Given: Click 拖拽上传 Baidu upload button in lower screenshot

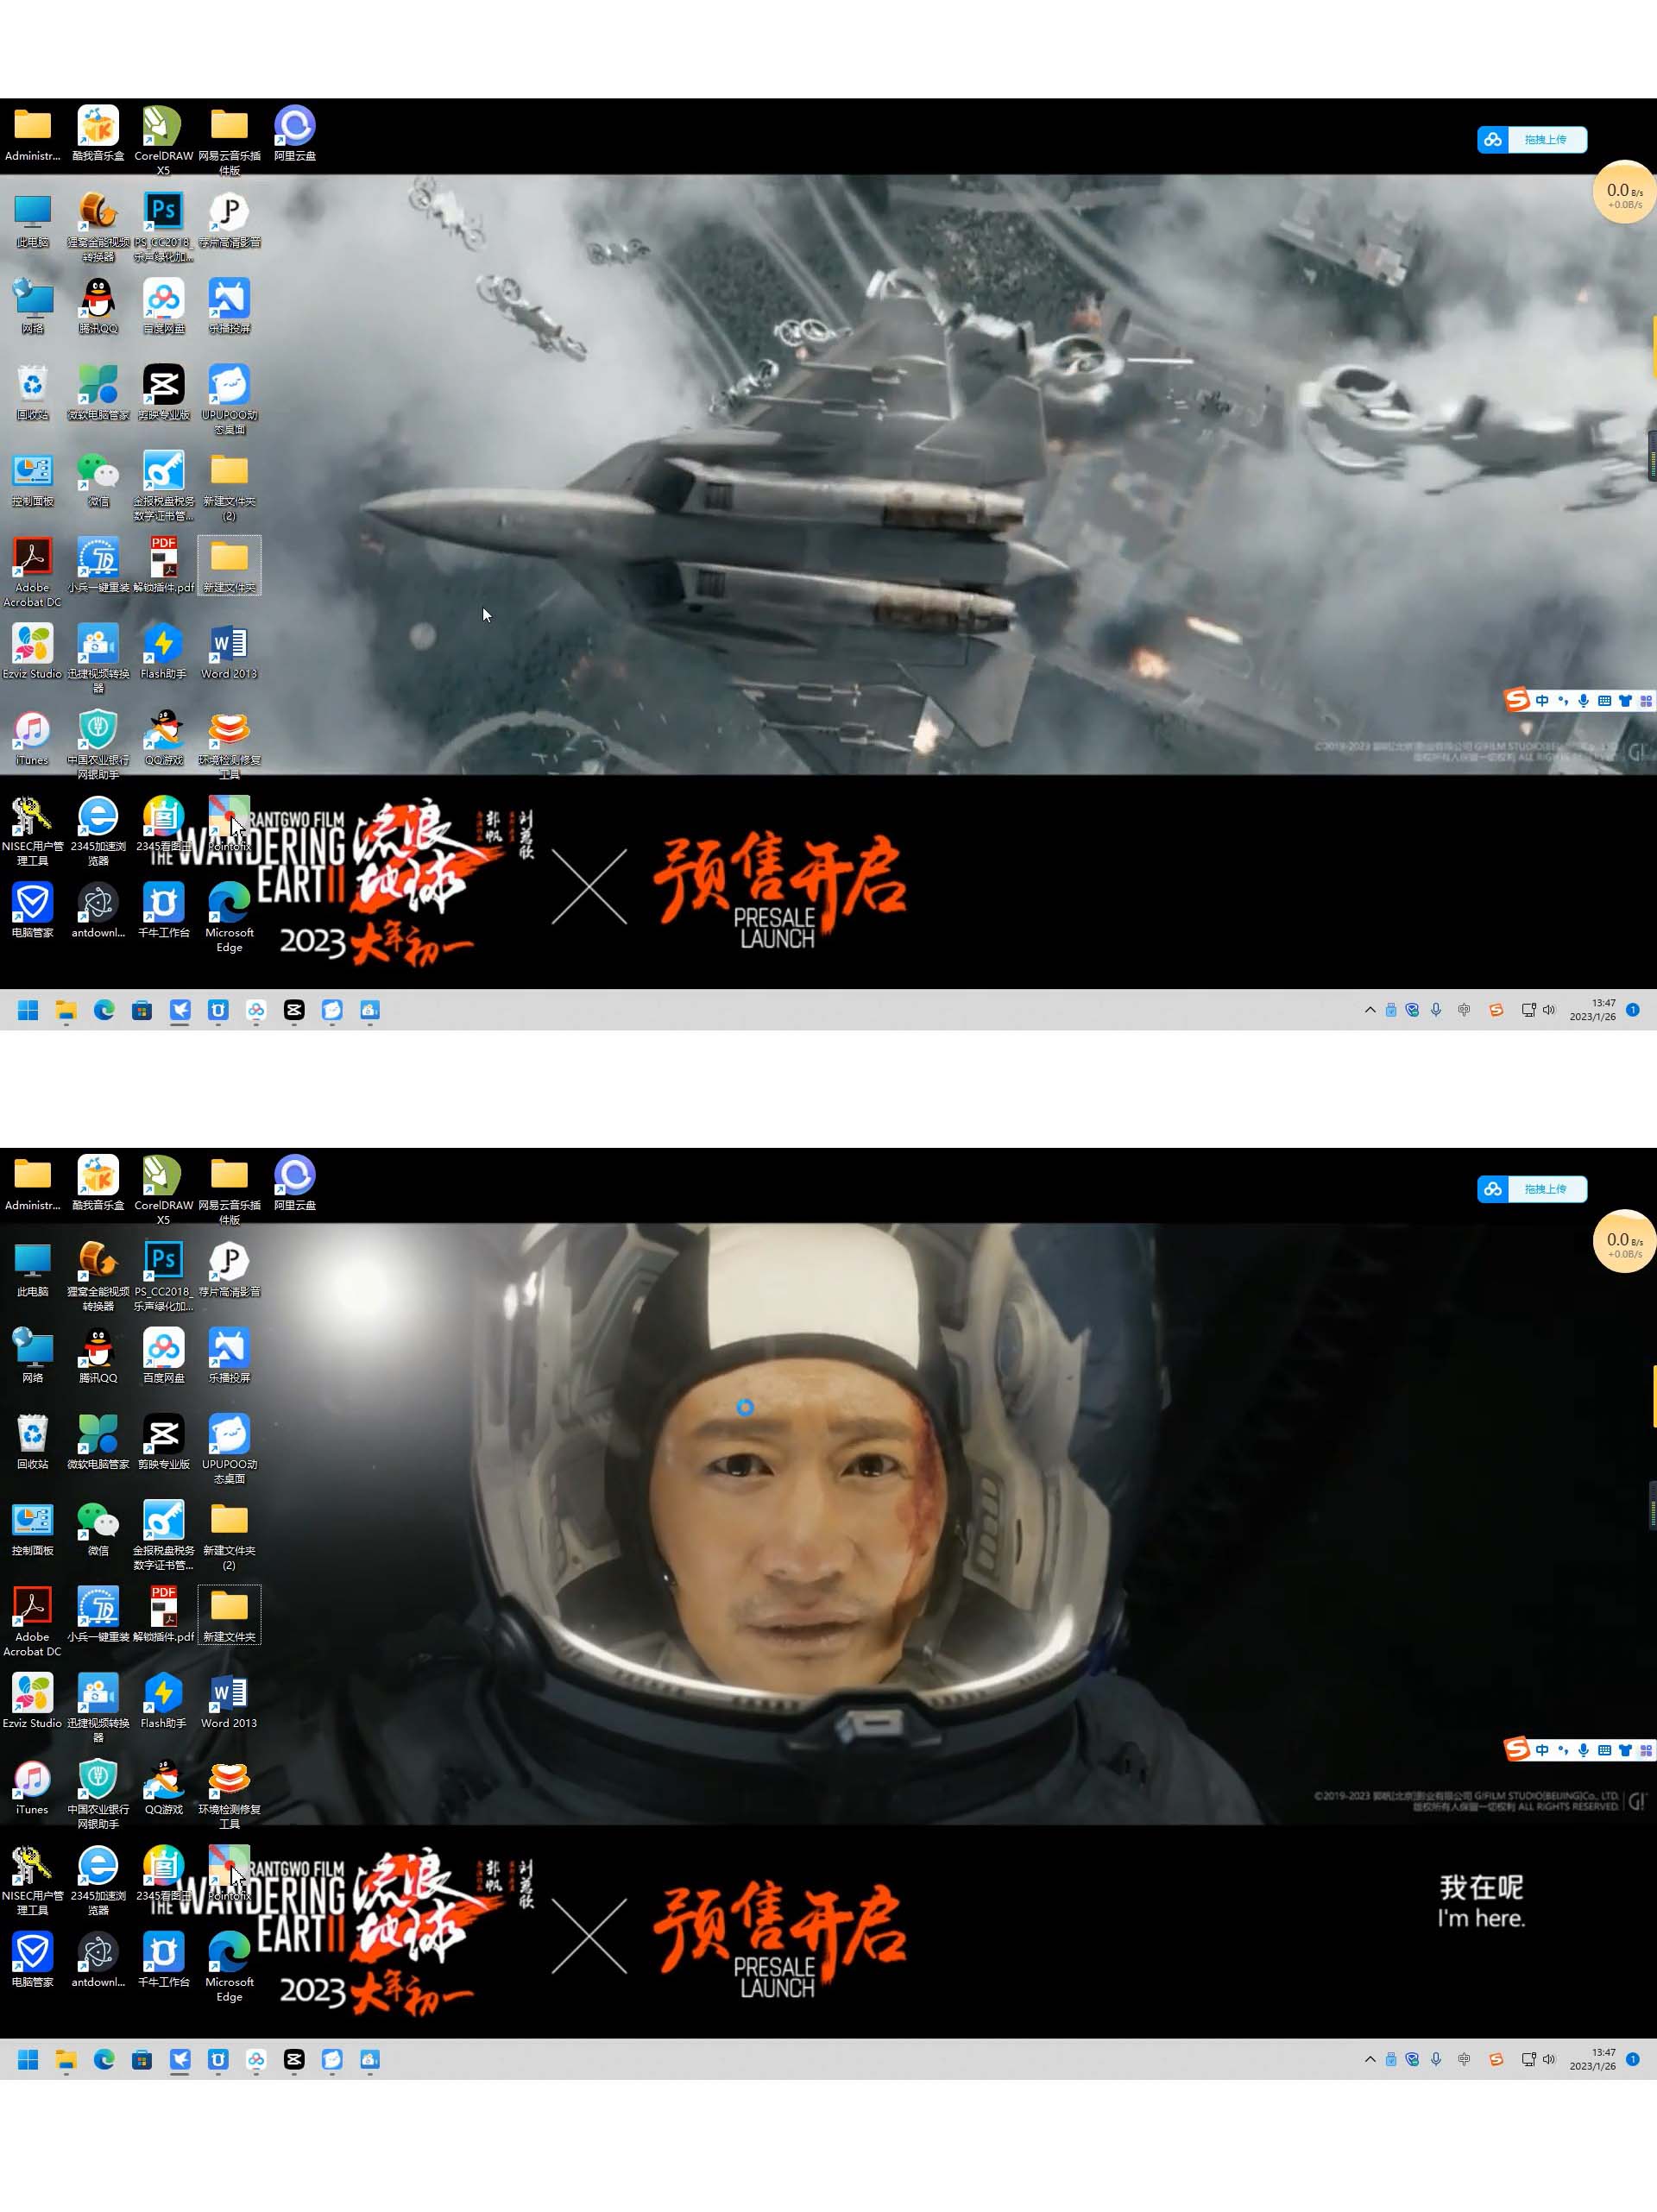Looking at the screenshot, I should (x=1531, y=1189).
